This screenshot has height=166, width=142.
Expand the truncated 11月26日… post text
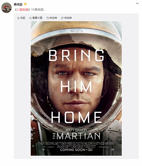pyautogui.click(x=39, y=10)
